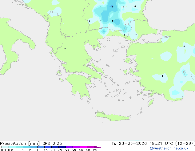Image resolution: width=195 pixels, height=151 pixels.
Task: Click the legend label '50'
Action: (x=95, y=150)
